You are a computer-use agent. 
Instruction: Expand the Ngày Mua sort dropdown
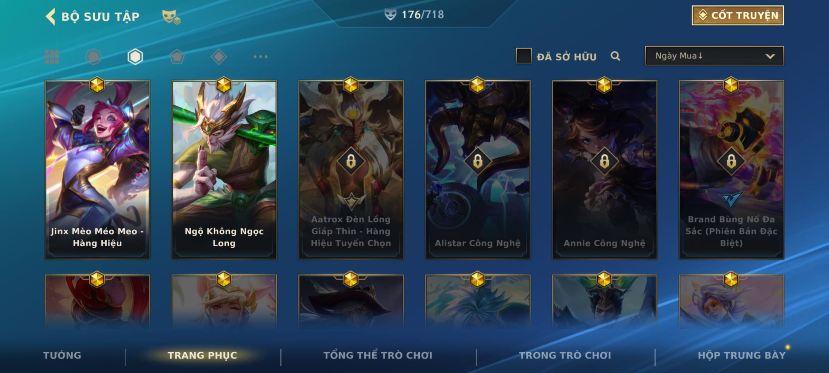714,56
